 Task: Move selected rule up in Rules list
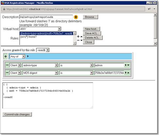point(81,37)
